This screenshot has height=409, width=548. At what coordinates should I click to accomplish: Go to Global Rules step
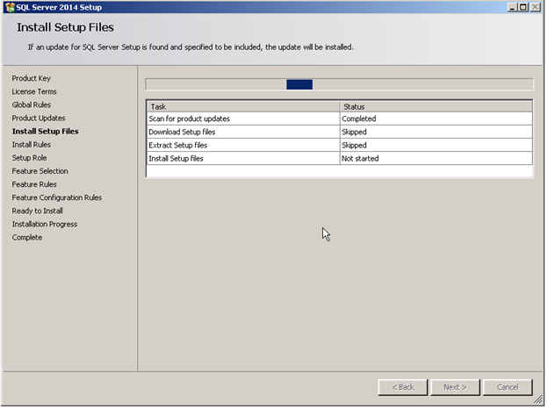pyautogui.click(x=32, y=104)
